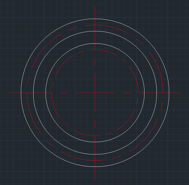Pick the top quadrant of the innermost white circle
The width and height of the screenshot is (189, 185).
(x=95, y=43)
